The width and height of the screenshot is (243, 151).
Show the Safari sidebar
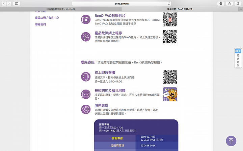17,4
